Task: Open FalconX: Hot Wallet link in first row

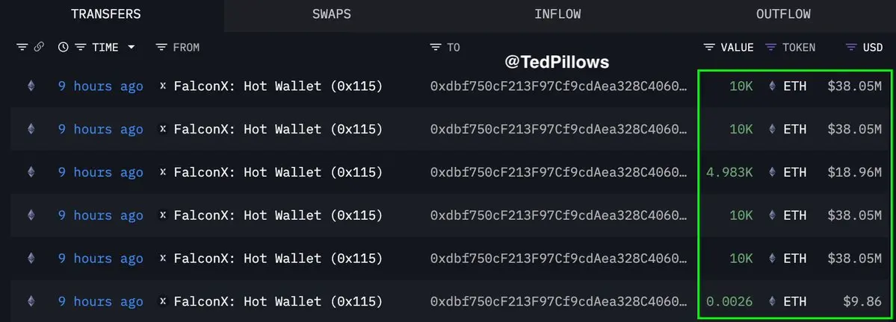Action: [278, 86]
